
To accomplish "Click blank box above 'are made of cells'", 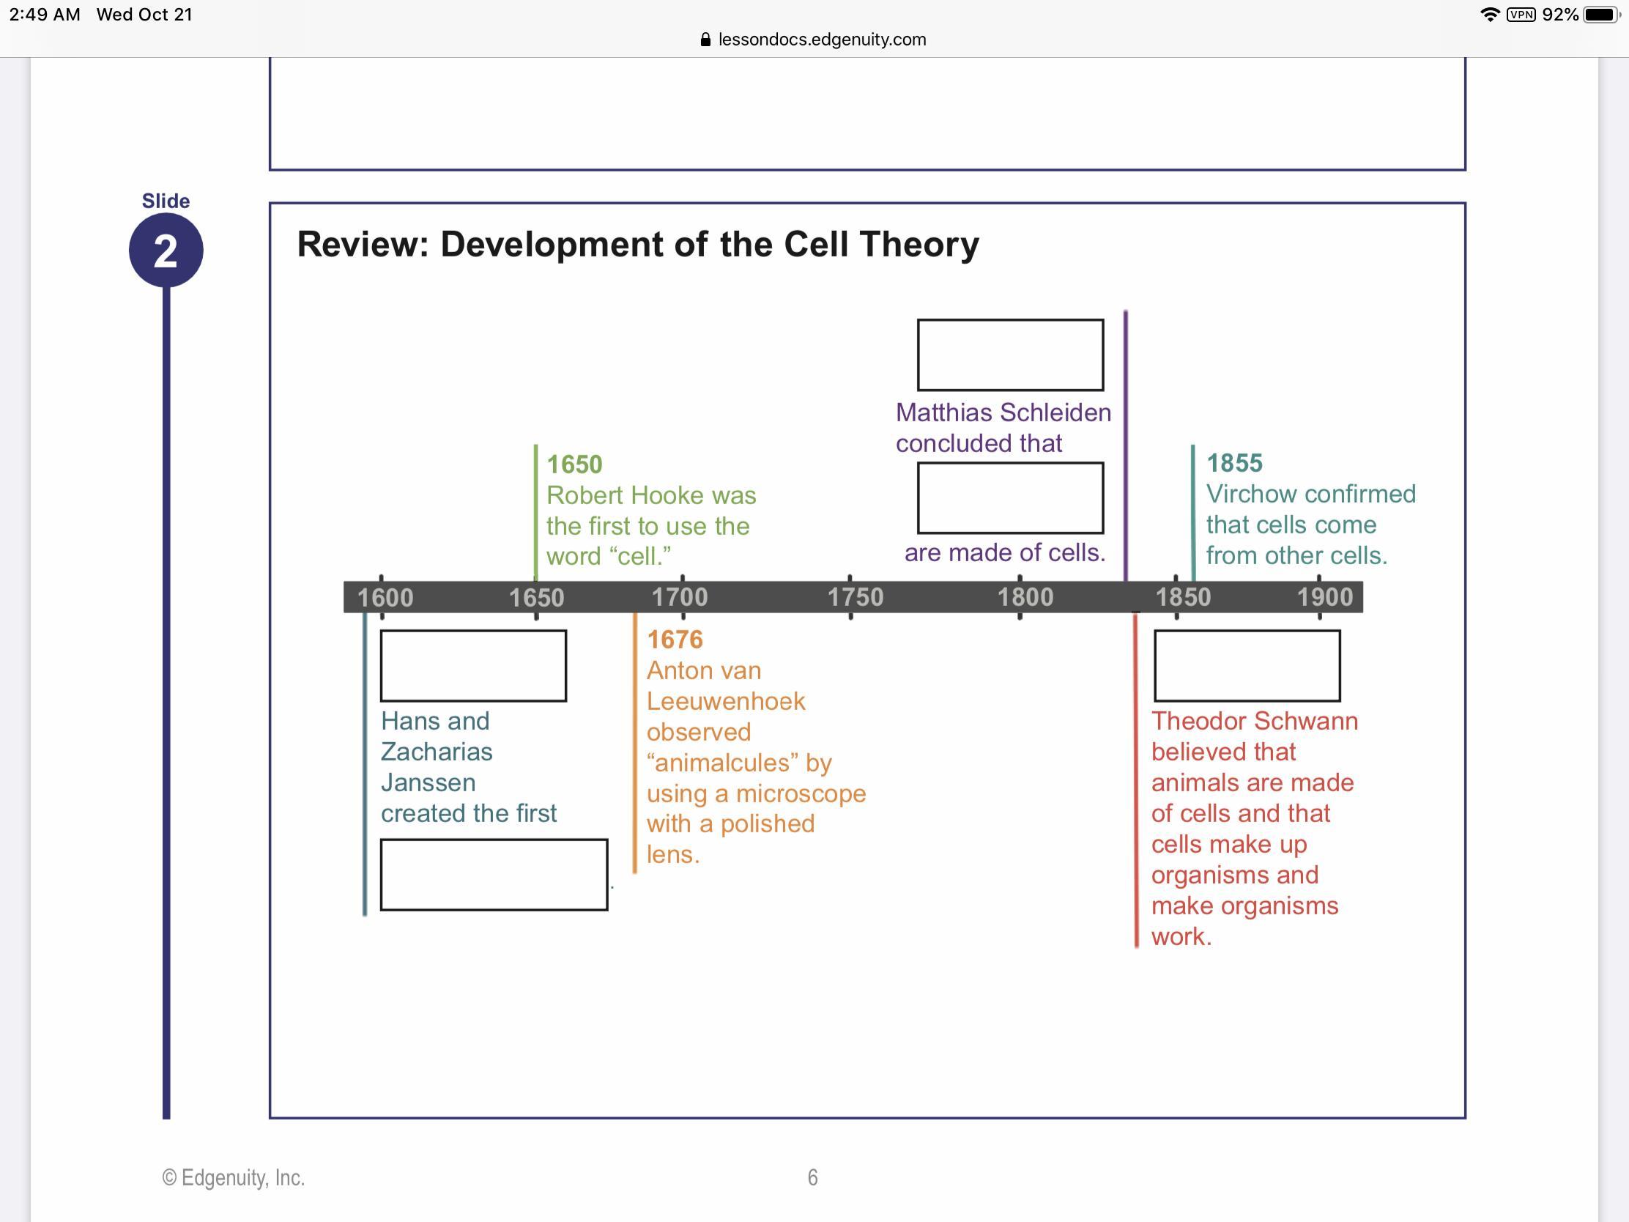I will pyautogui.click(x=1009, y=498).
